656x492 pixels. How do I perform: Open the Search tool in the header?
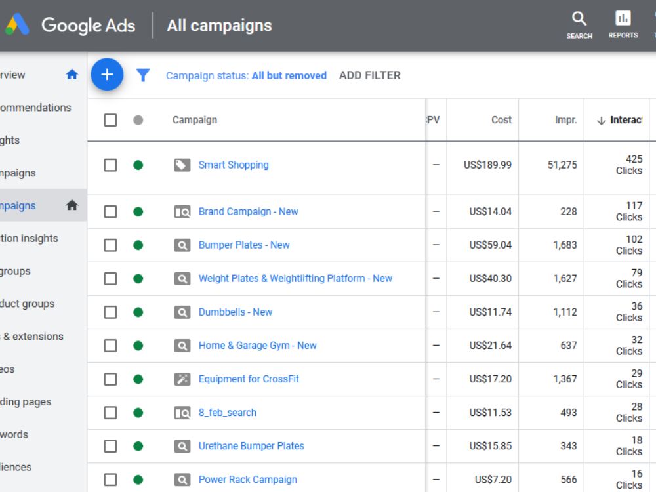pos(579,25)
